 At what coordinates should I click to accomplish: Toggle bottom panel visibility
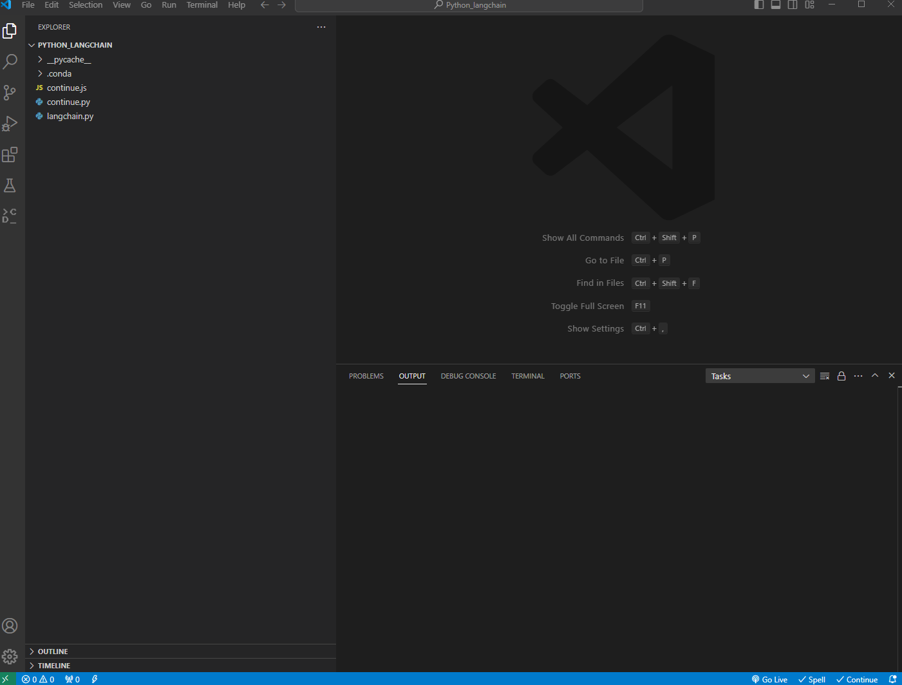776,5
